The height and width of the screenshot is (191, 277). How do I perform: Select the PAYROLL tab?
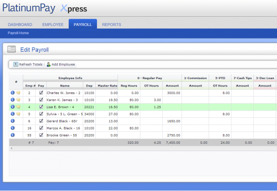[x=82, y=25]
